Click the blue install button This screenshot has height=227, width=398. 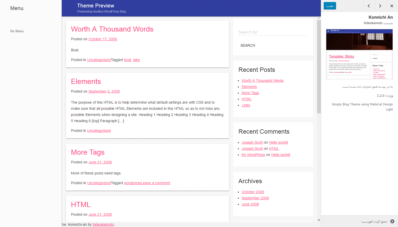(330, 6)
